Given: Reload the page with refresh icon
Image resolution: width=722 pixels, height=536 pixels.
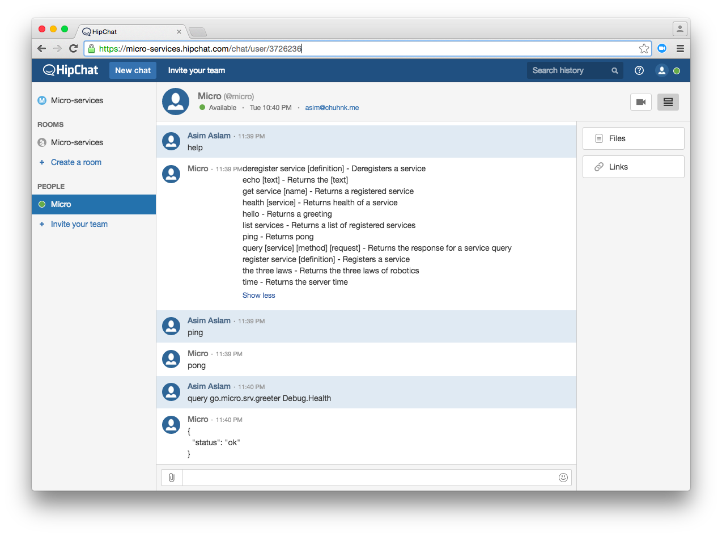Looking at the screenshot, I should (73, 49).
